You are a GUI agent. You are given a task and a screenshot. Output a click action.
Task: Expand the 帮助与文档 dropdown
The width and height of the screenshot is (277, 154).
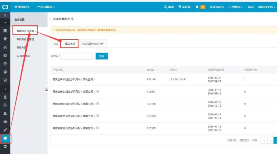[x=267, y=7]
